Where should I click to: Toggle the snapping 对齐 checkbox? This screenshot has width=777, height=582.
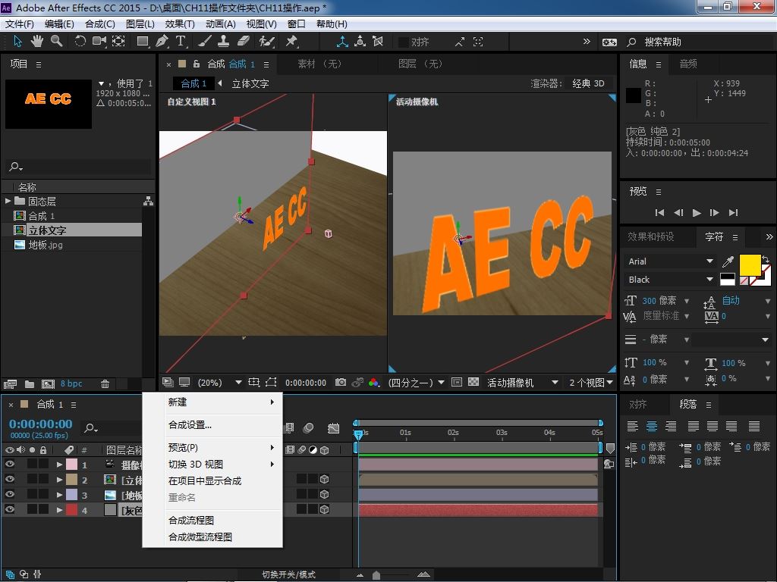(x=404, y=42)
